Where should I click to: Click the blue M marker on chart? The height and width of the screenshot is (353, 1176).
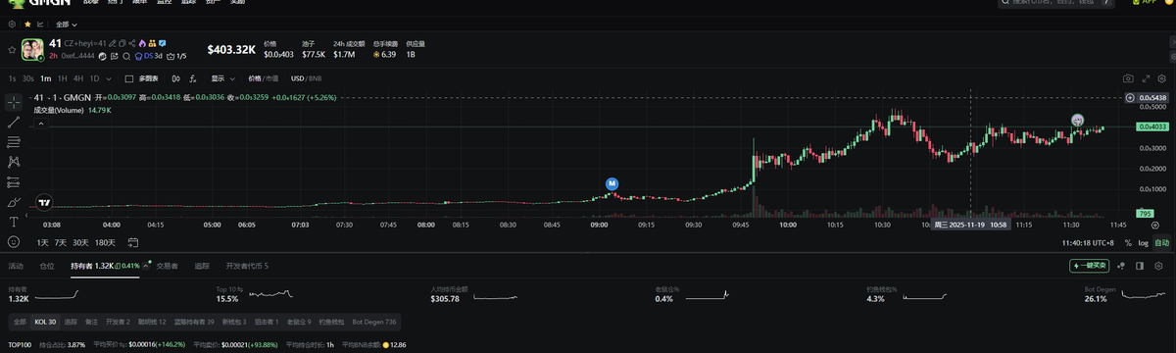pos(612,183)
